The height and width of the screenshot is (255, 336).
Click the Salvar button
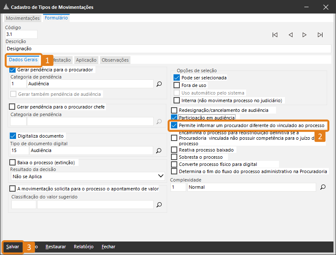pyautogui.click(x=13, y=247)
